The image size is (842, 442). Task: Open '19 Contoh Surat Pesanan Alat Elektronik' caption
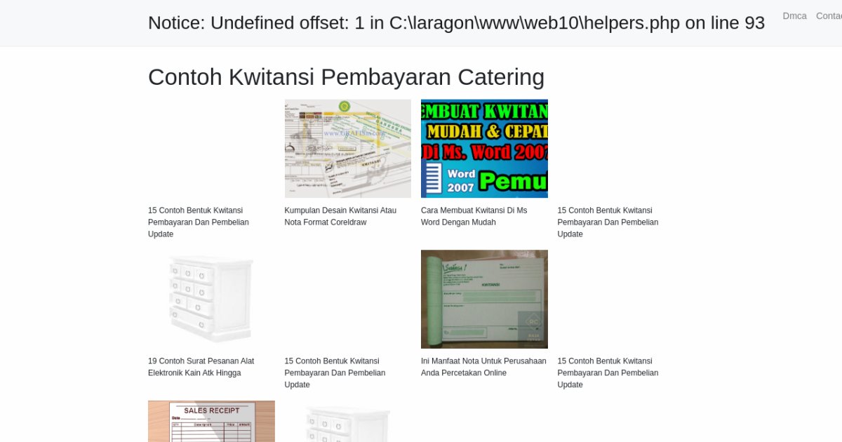tap(201, 367)
